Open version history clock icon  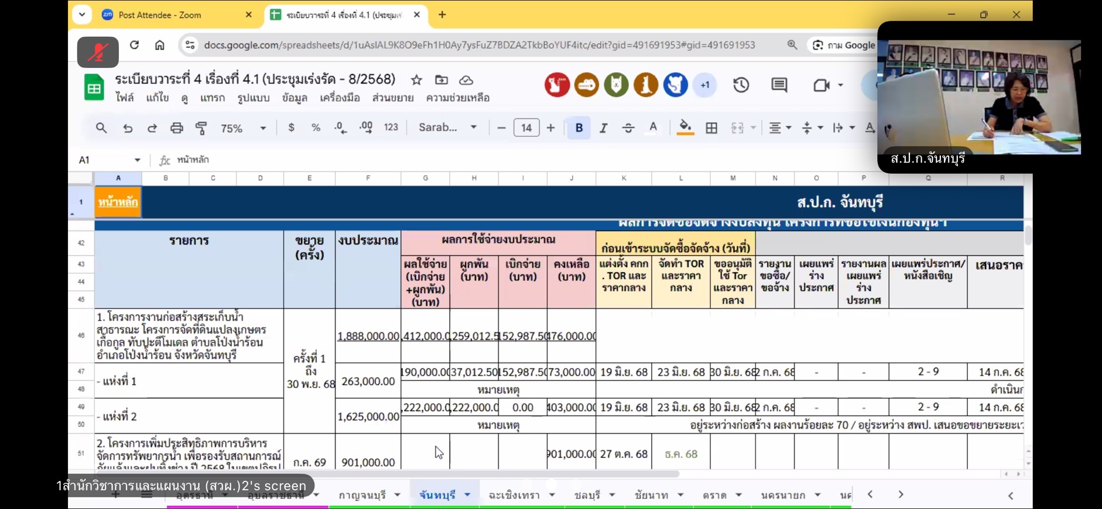741,85
